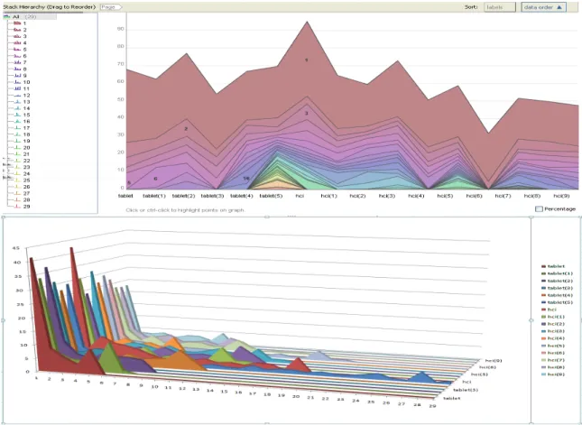Click the sparkline icon for series 23

click(x=17, y=167)
